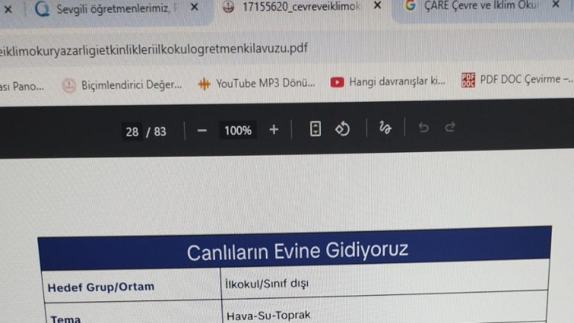Image resolution: width=574 pixels, height=323 pixels.
Task: Close the ÇARE Çevre ve İklim tab
Action: point(556,4)
